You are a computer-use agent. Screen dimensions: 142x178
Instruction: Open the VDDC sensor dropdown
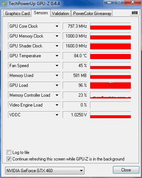(57, 115)
